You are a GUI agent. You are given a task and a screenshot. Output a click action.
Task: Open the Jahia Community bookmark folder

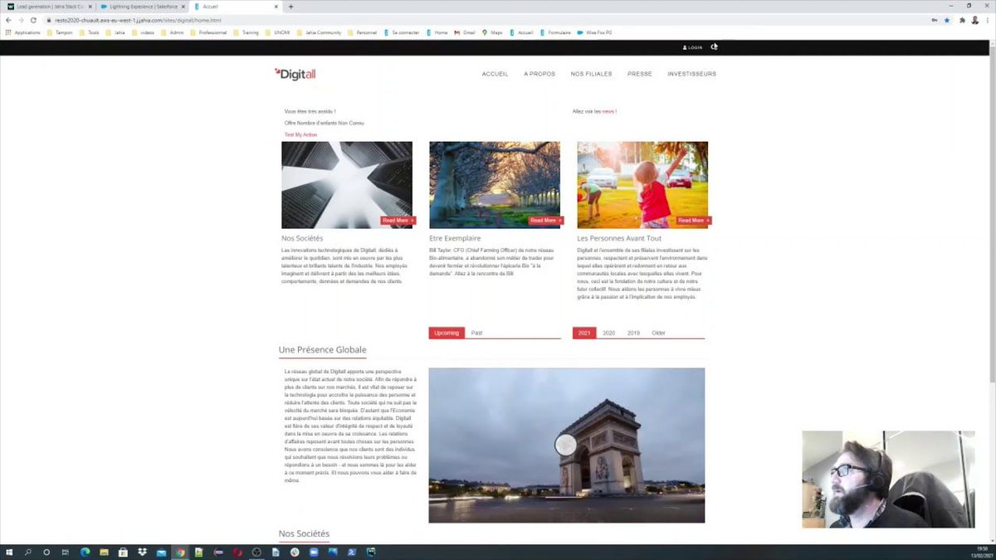(322, 32)
